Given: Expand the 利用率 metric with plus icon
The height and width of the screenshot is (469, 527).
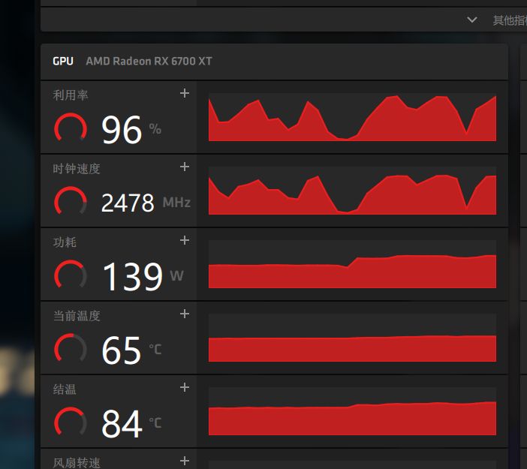Looking at the screenshot, I should 185,93.
